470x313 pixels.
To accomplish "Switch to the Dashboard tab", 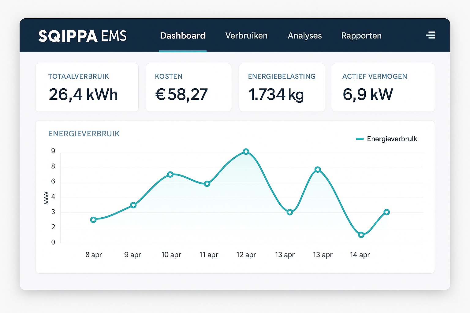I will [183, 36].
